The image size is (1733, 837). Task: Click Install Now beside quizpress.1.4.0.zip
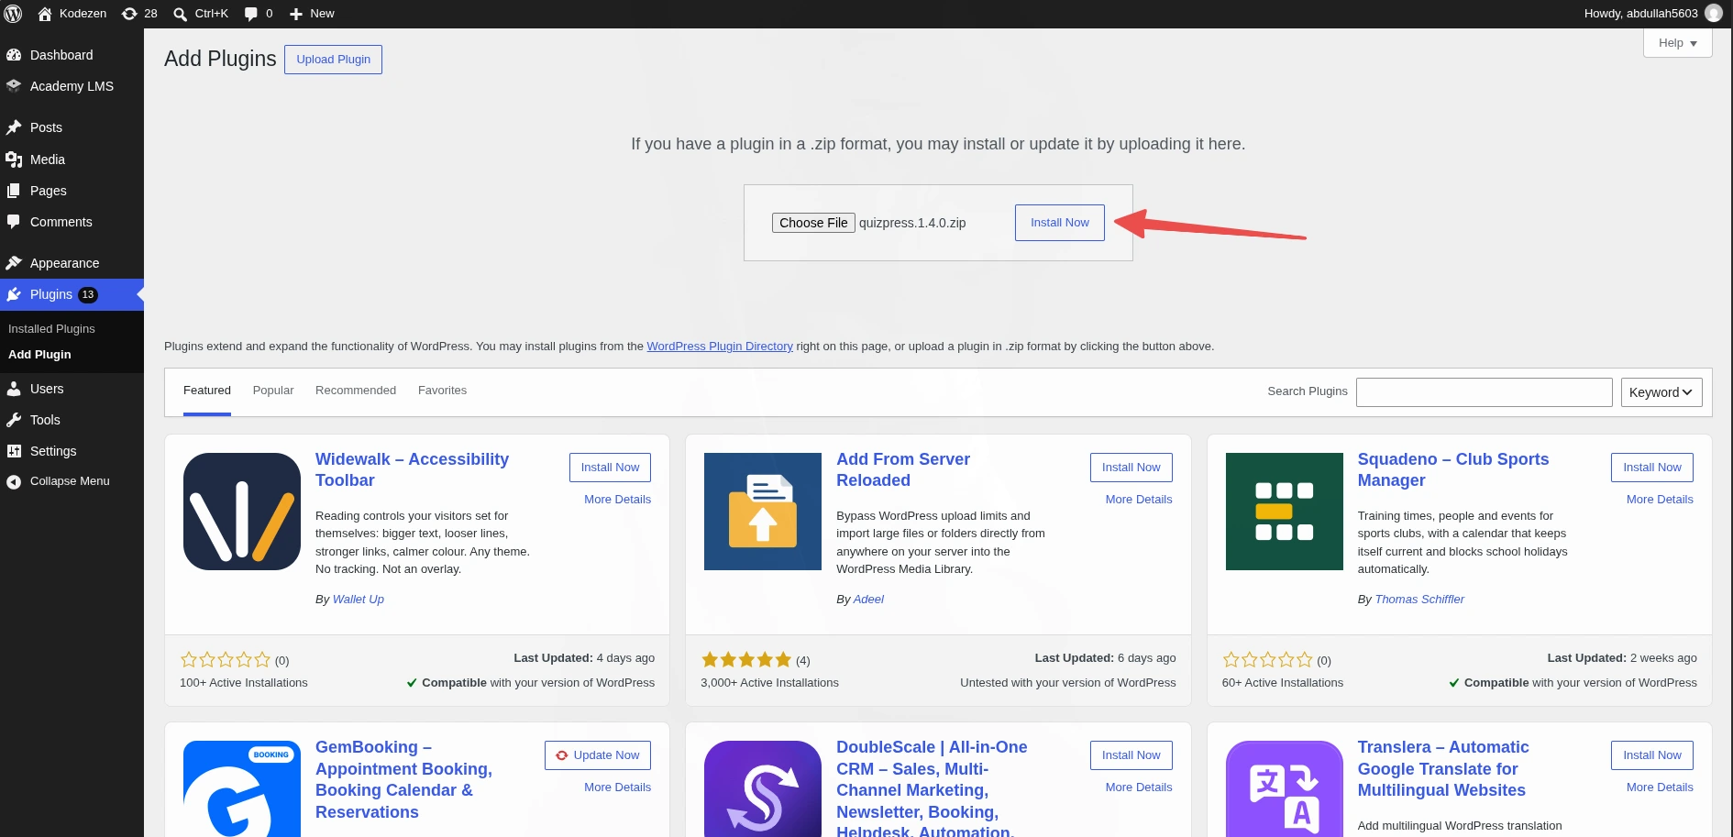tap(1060, 223)
